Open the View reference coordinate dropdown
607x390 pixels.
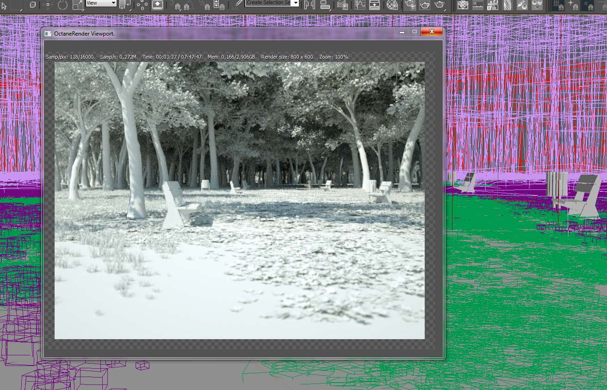(101, 3)
